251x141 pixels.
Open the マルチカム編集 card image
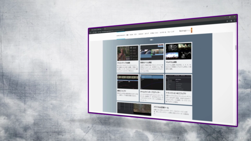click(178, 51)
